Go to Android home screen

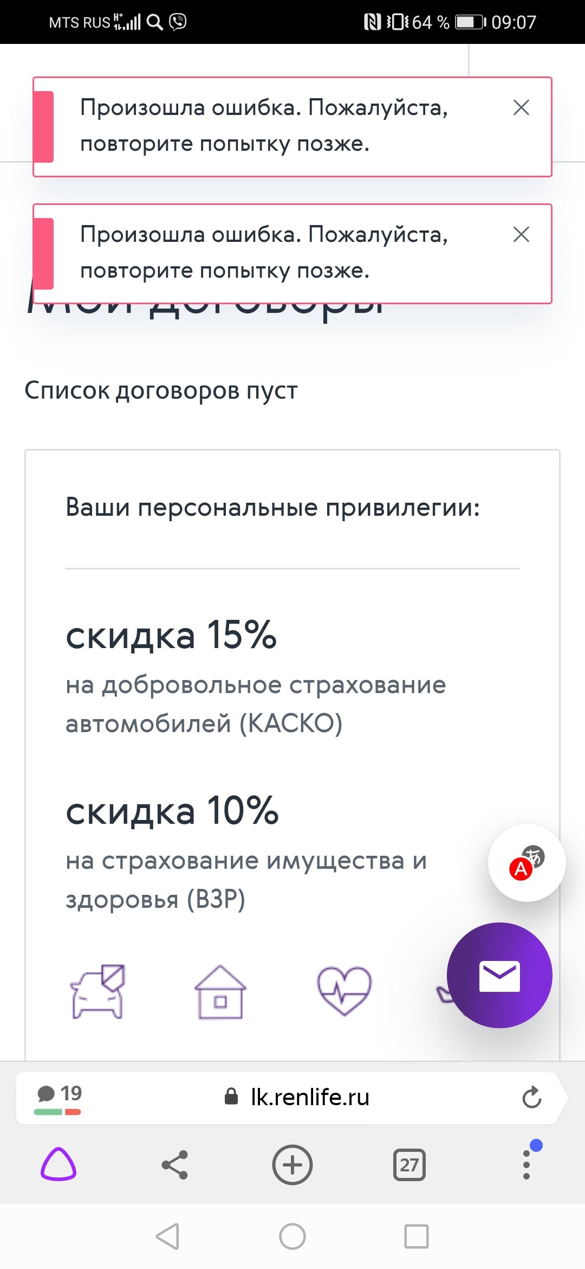(x=292, y=1236)
